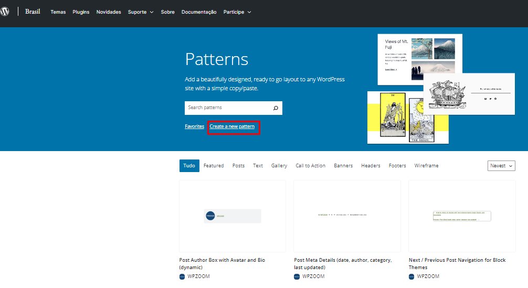Click WPZOOM avatar under Post Meta Details
This screenshot has height=288, width=528.
297,276
